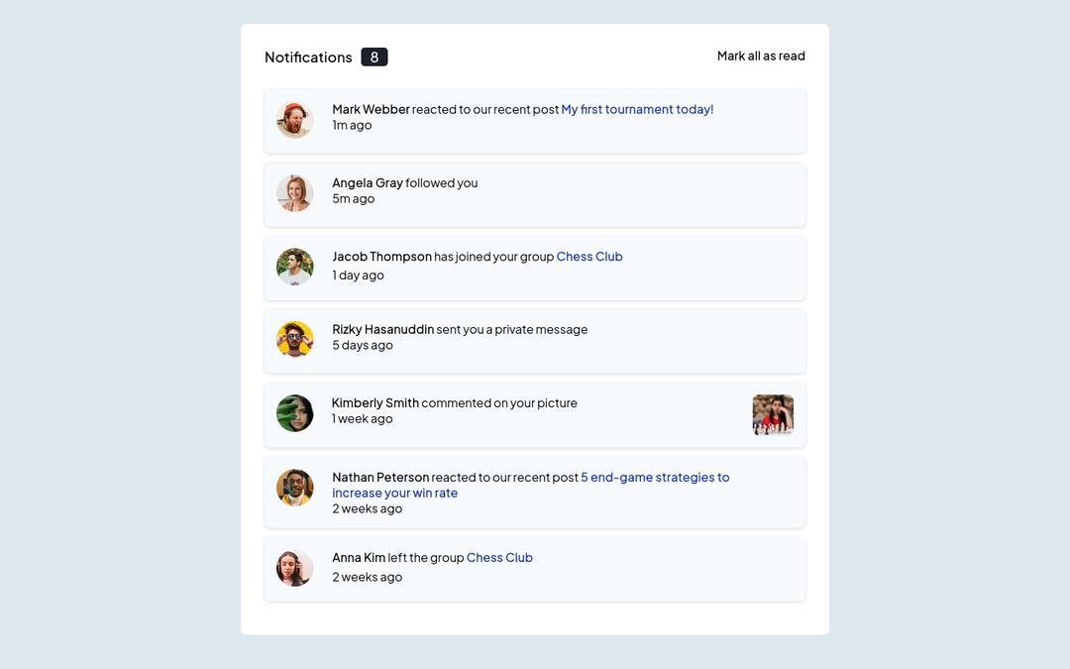
Task: Open Chess Club link in Jacob's notification
Action: pos(589,257)
